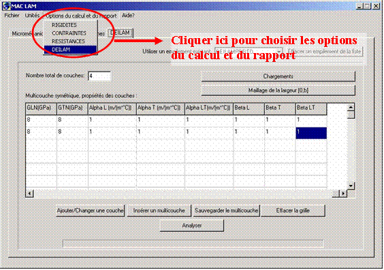Click the GLN(GPa) column header
Viewport: 384px width, 270px height.
41,109
